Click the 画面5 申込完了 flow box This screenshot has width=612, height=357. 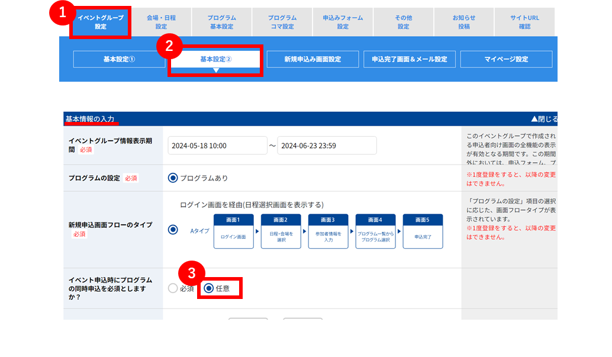click(423, 231)
